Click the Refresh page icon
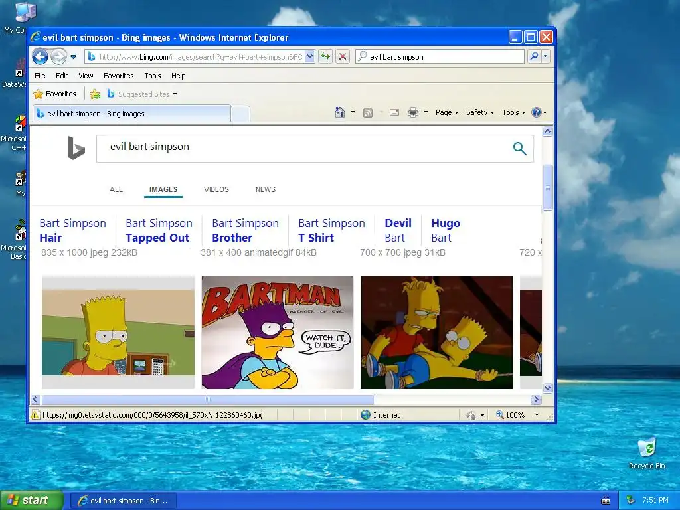Image resolution: width=680 pixels, height=510 pixels. click(x=325, y=57)
